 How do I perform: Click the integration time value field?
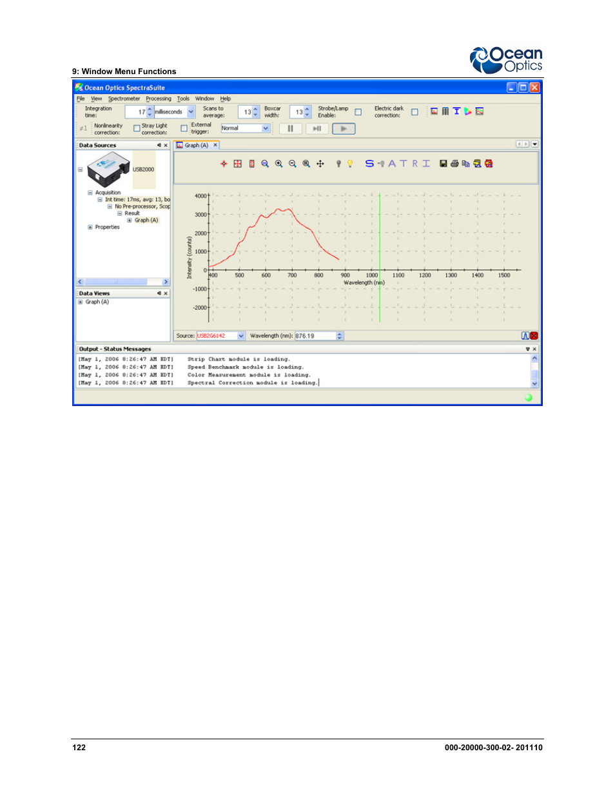tap(136, 112)
